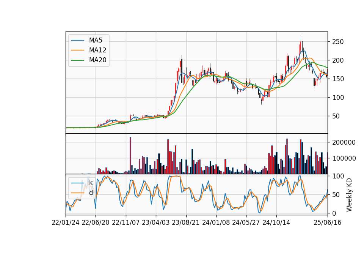
Task: Click the 23/04/03 date label
Action: click(x=156, y=223)
